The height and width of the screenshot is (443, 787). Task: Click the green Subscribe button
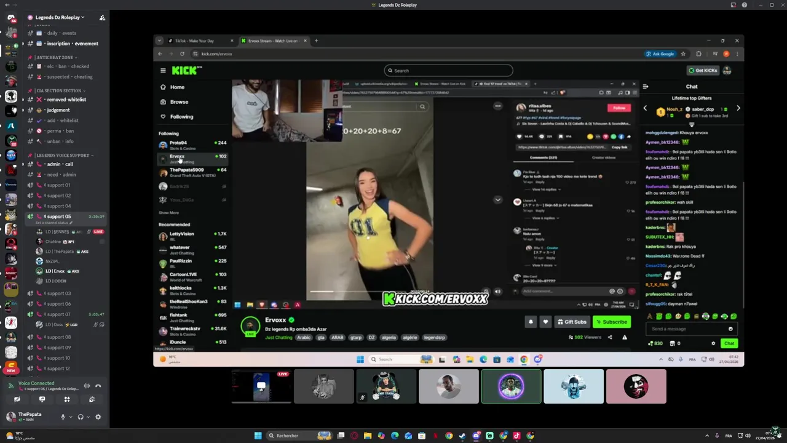[612, 322]
